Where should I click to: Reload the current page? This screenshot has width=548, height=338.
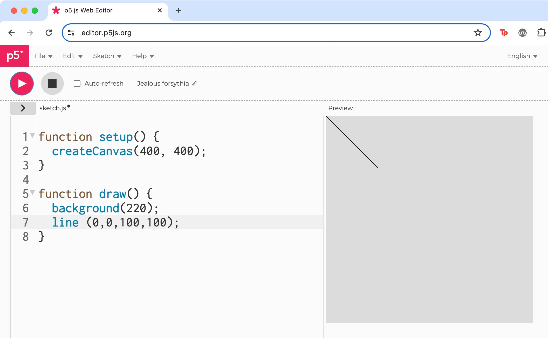coord(49,32)
